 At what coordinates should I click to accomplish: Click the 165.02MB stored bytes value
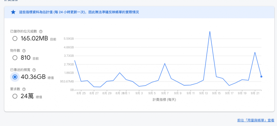coord(34,38)
